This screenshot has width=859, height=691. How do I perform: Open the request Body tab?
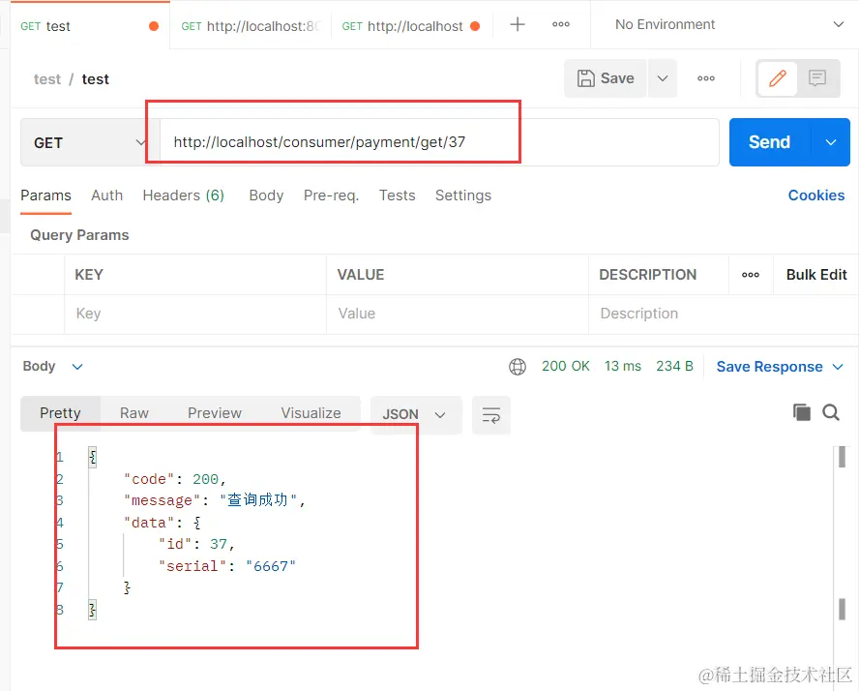click(x=266, y=195)
